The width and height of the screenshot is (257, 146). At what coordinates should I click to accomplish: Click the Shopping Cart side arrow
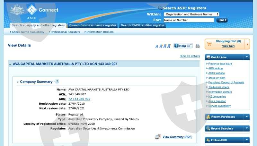[247, 44]
